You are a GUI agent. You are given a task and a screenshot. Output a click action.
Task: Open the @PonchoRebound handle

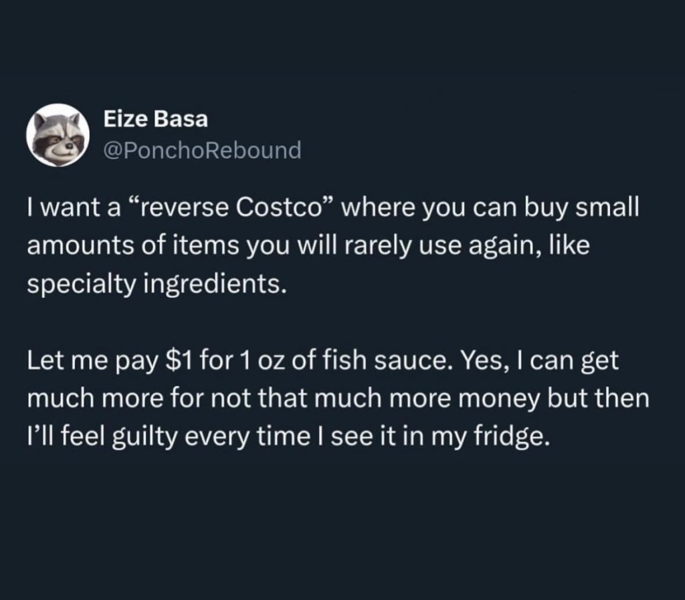[x=201, y=150]
